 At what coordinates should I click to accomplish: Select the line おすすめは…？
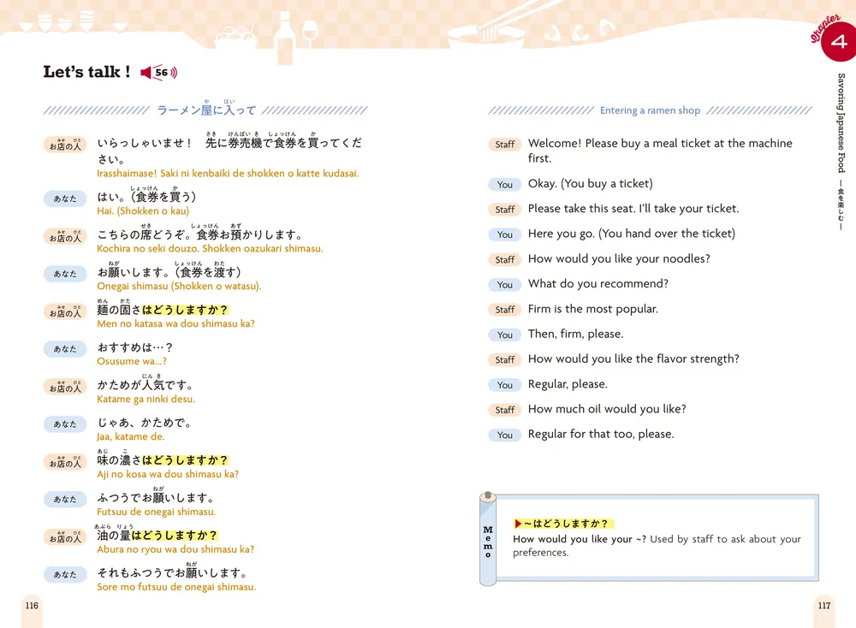135,347
